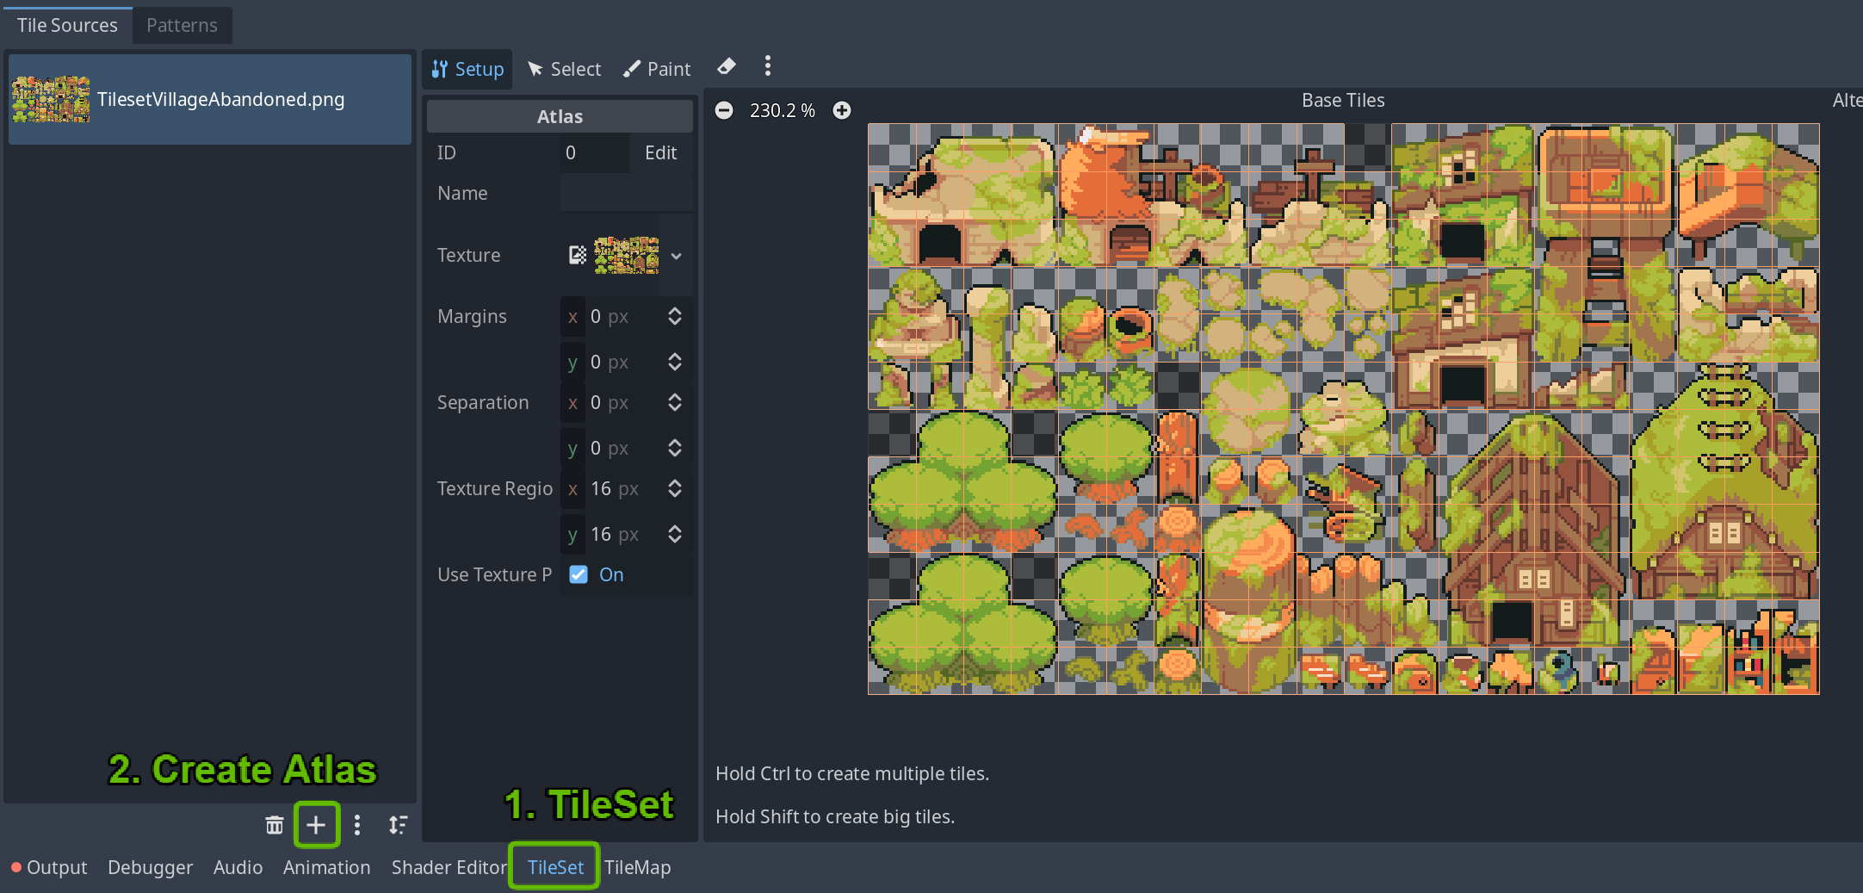
Task: Switch to Paint mode
Action: coord(656,69)
